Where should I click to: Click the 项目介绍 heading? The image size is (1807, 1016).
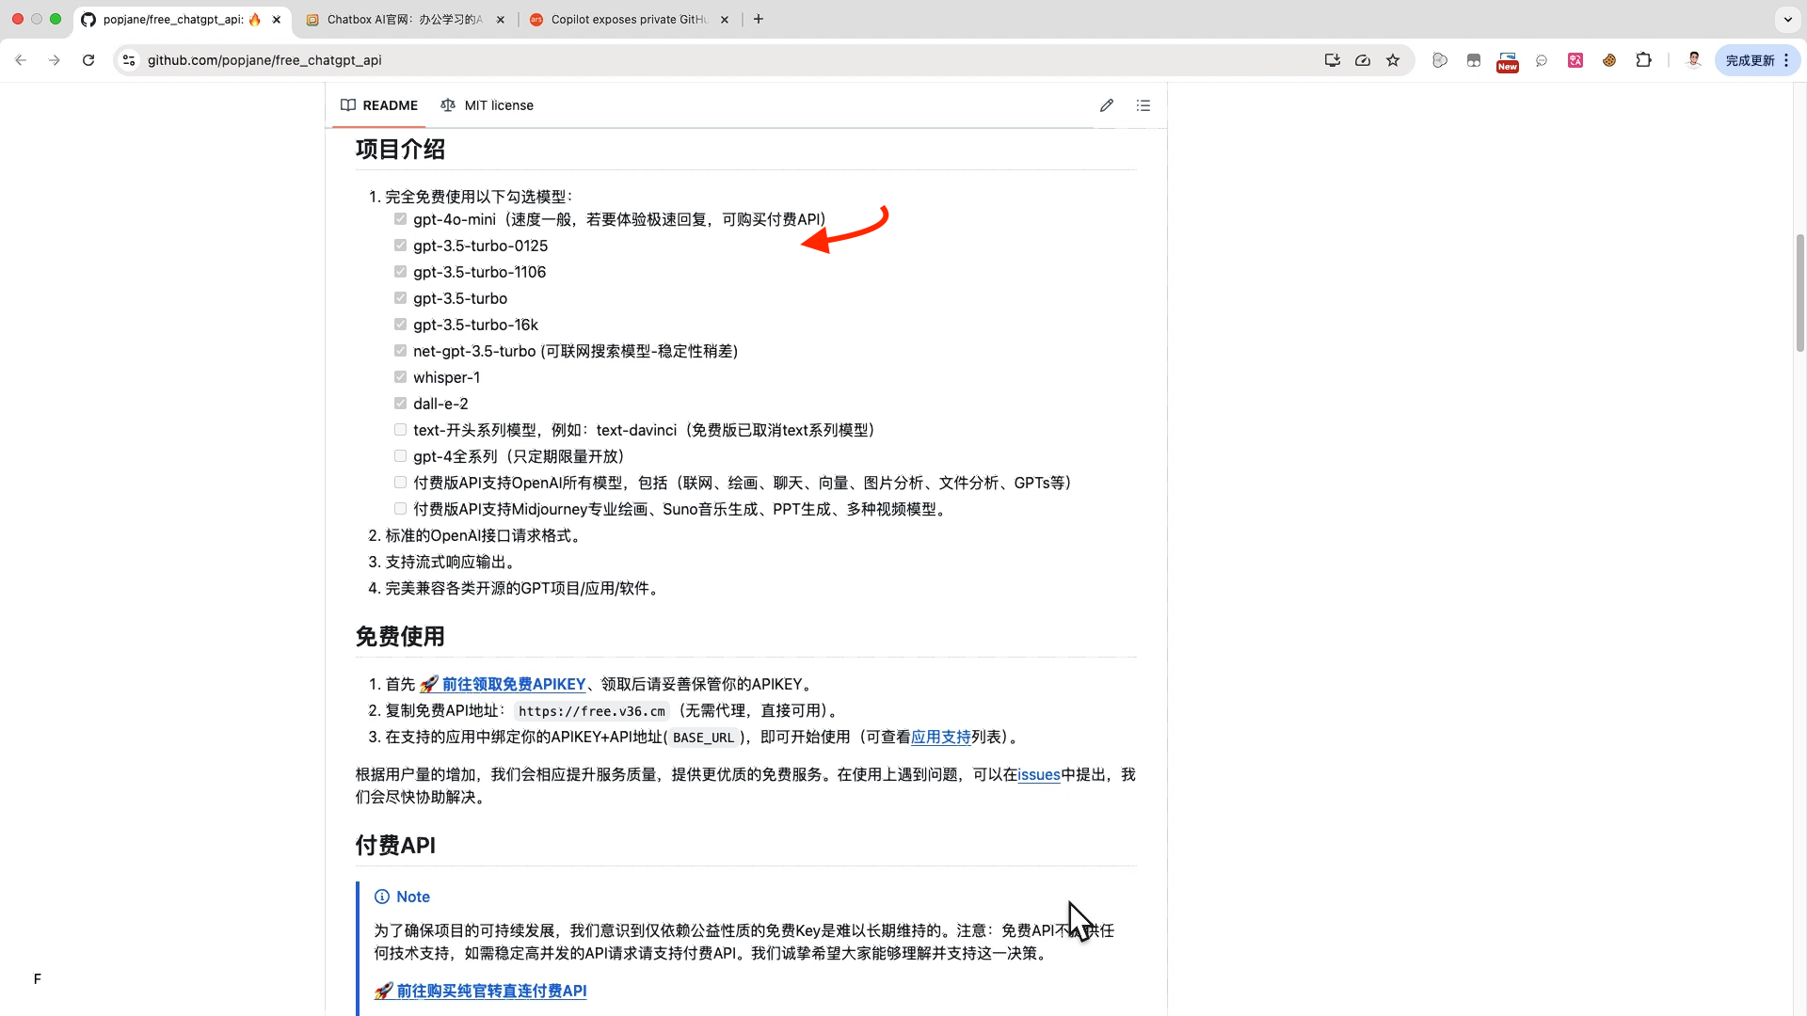(x=400, y=150)
